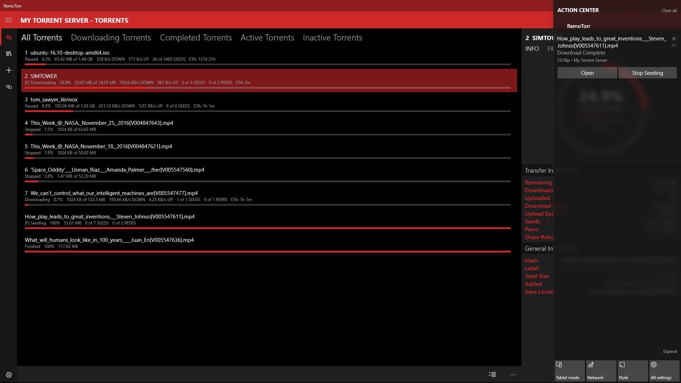
Task: Collapse the notification with chevron arrow
Action: pyautogui.click(x=674, y=46)
